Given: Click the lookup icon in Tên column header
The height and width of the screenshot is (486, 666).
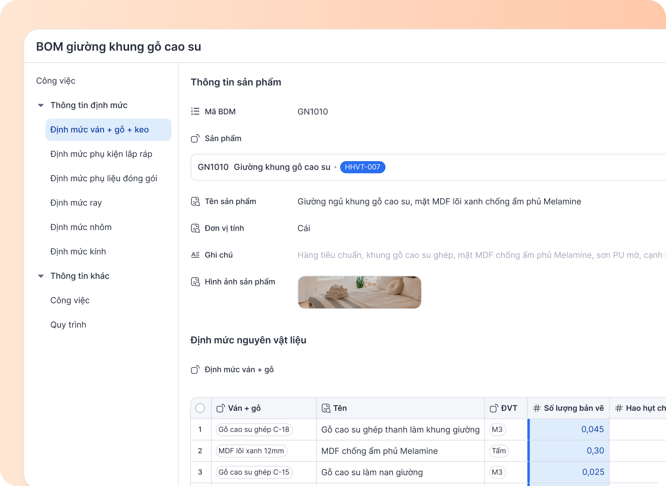Looking at the screenshot, I should (326, 408).
